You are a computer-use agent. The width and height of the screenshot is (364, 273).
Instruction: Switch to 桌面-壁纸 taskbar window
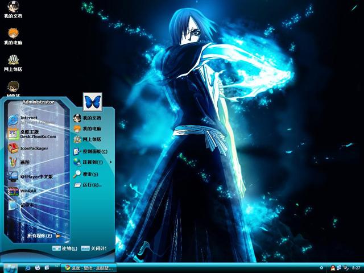89,268
